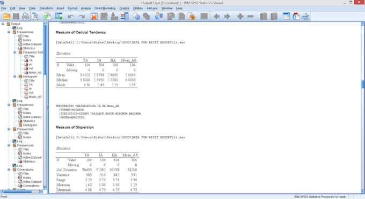Click the Promote left arrow icon
The width and height of the screenshot is (365, 199).
pos(216,16)
